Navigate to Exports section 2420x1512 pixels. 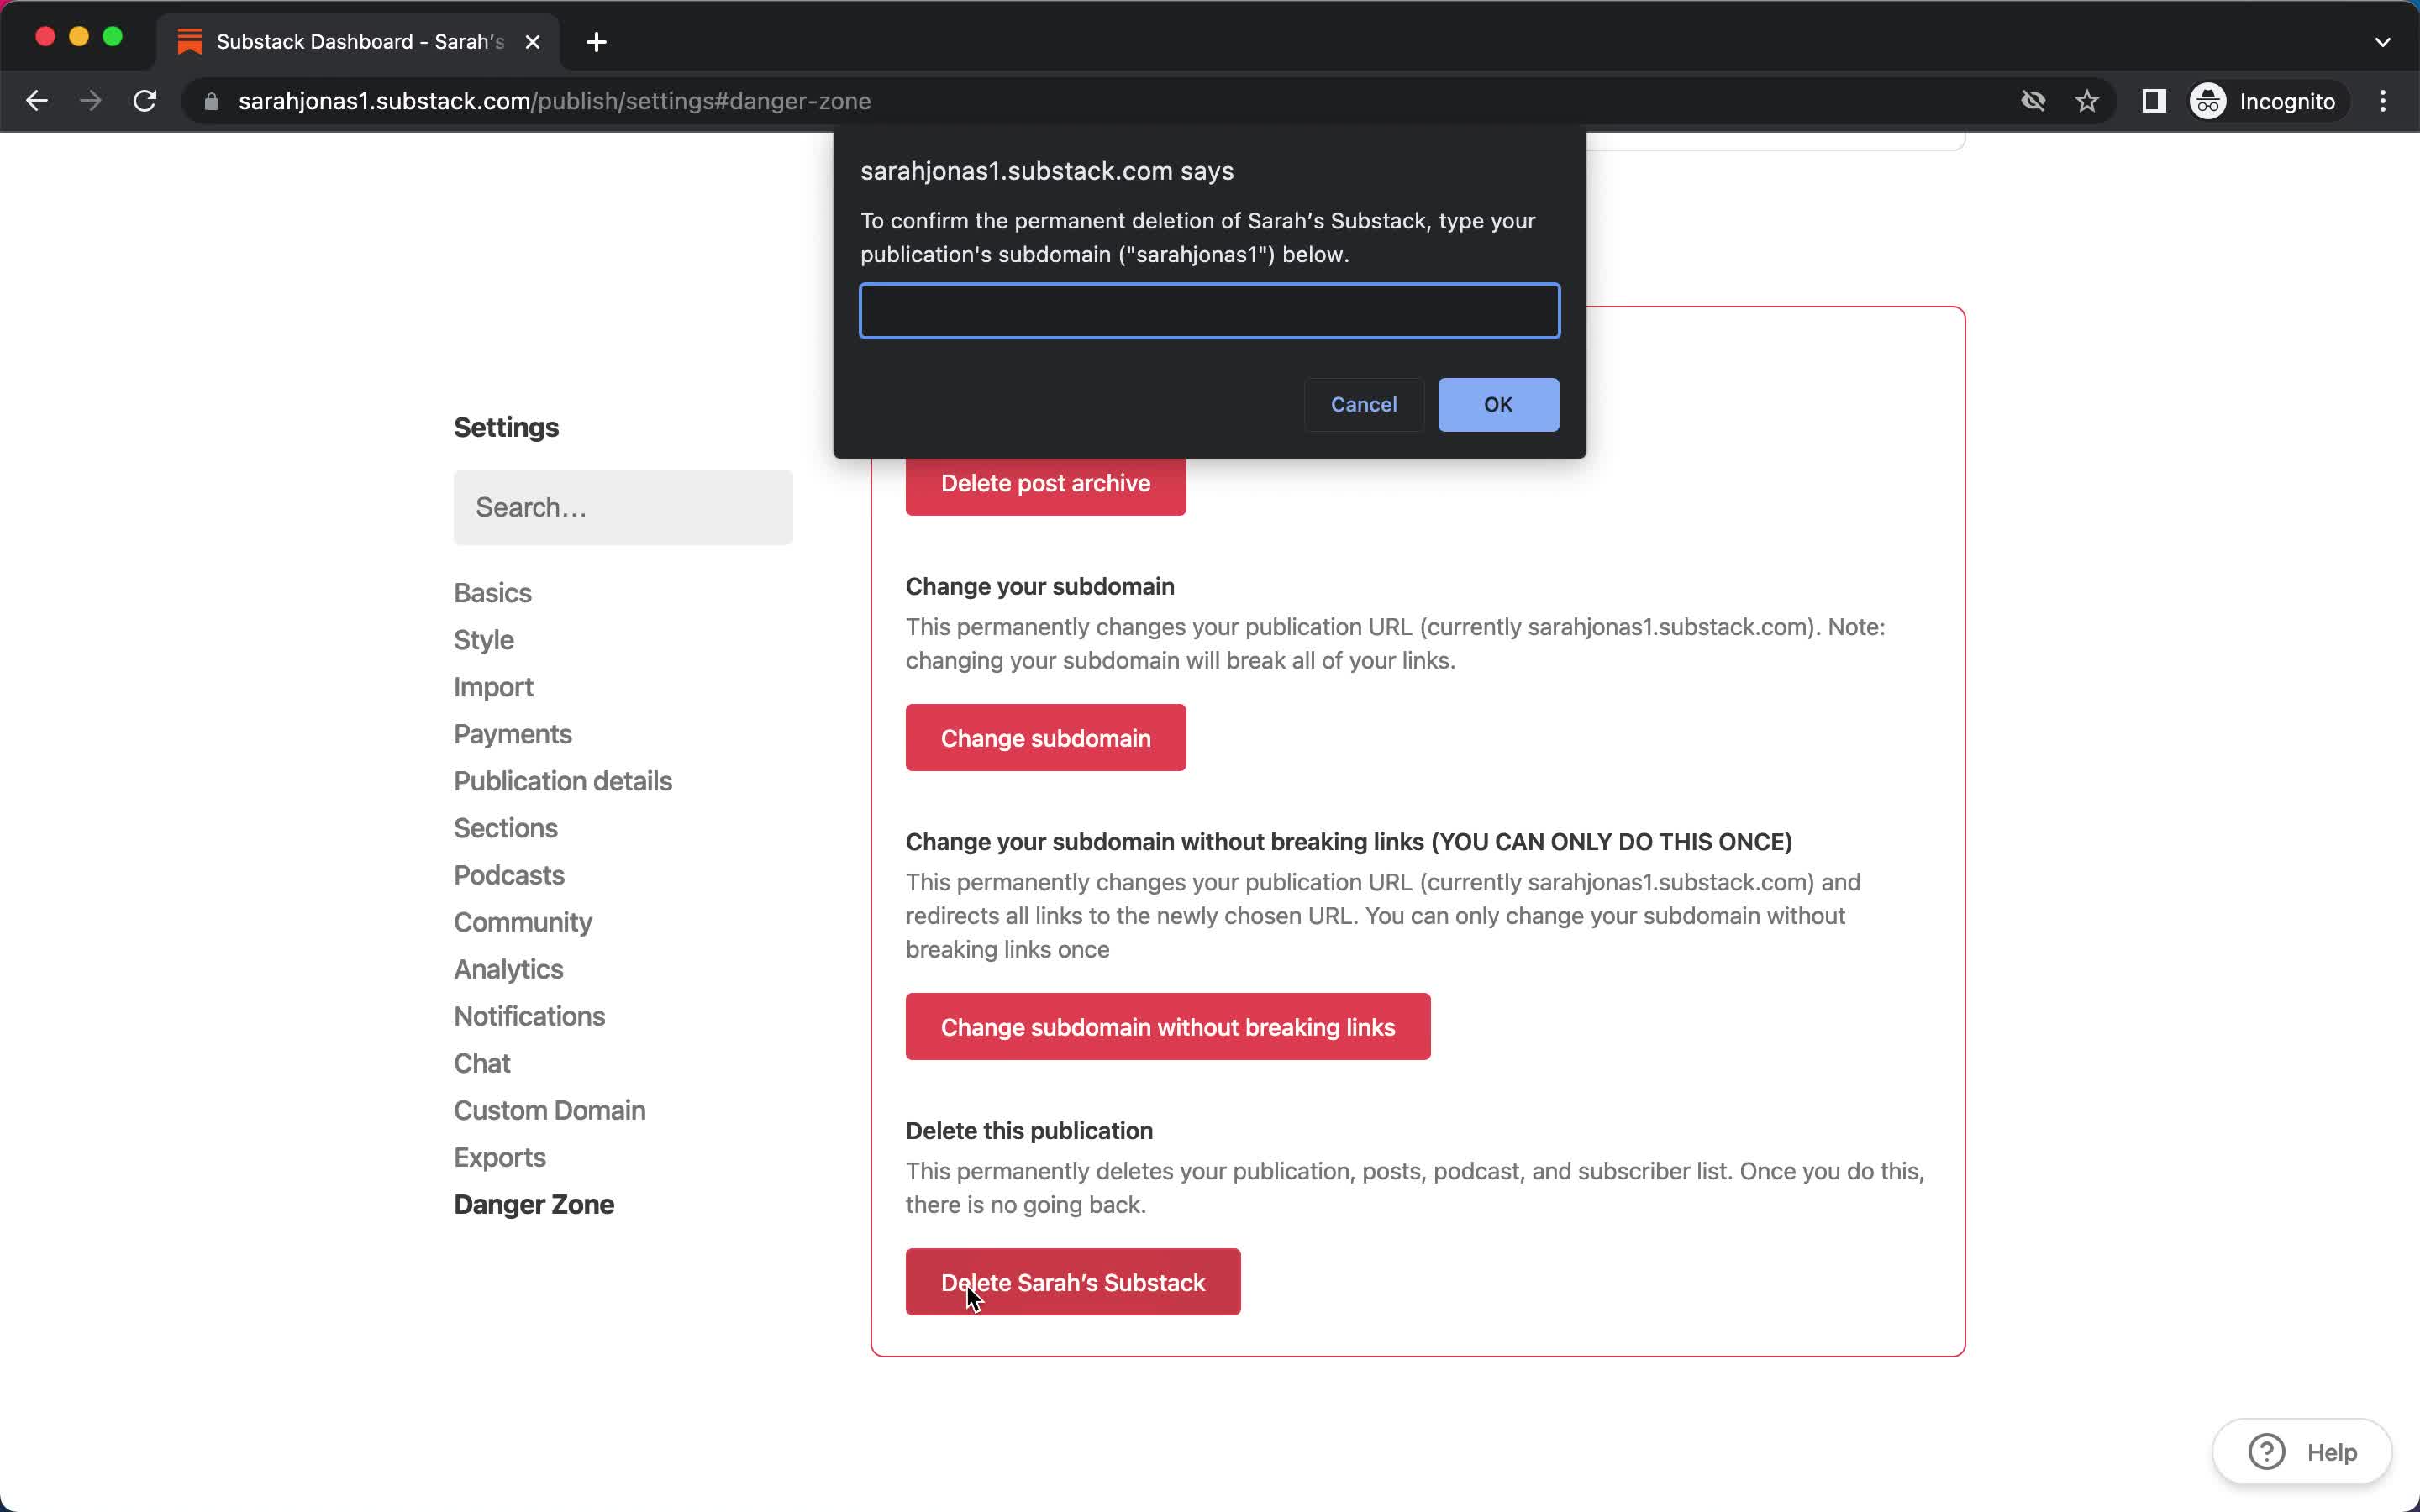point(499,1157)
